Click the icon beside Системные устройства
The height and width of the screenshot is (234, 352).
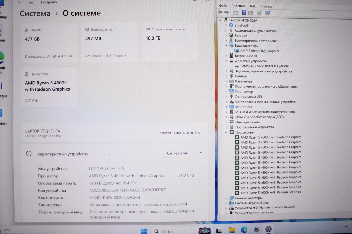[x=232, y=203]
